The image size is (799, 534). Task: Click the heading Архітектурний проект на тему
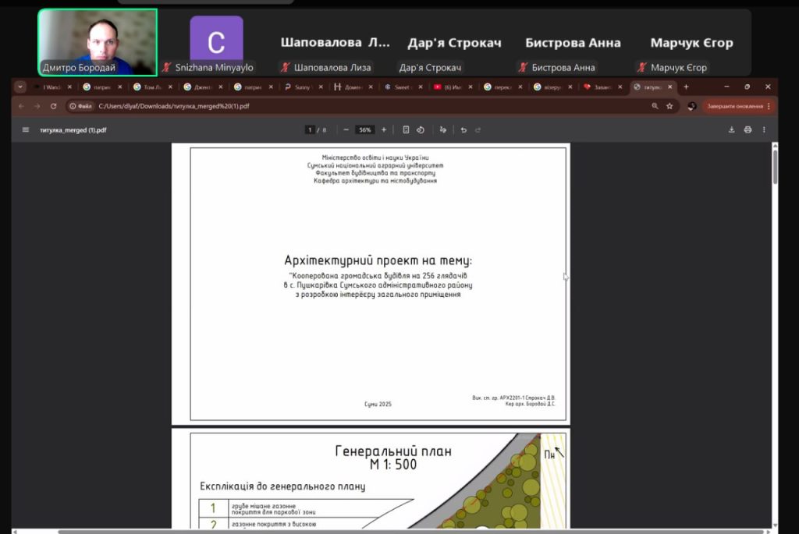(378, 260)
